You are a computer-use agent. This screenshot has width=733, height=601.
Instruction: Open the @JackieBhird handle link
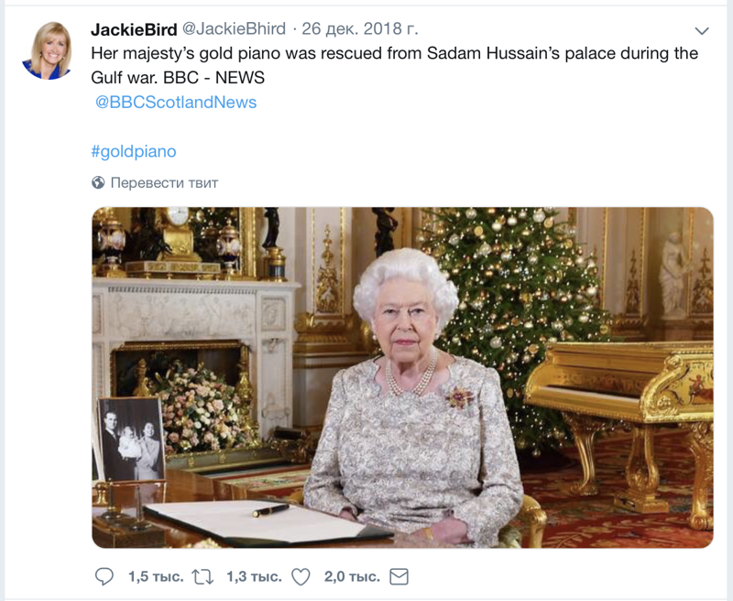click(234, 29)
